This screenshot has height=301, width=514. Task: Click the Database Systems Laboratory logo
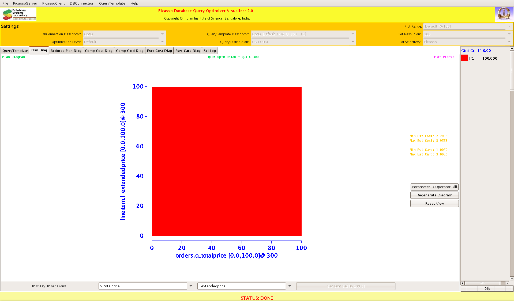pos(19,14)
